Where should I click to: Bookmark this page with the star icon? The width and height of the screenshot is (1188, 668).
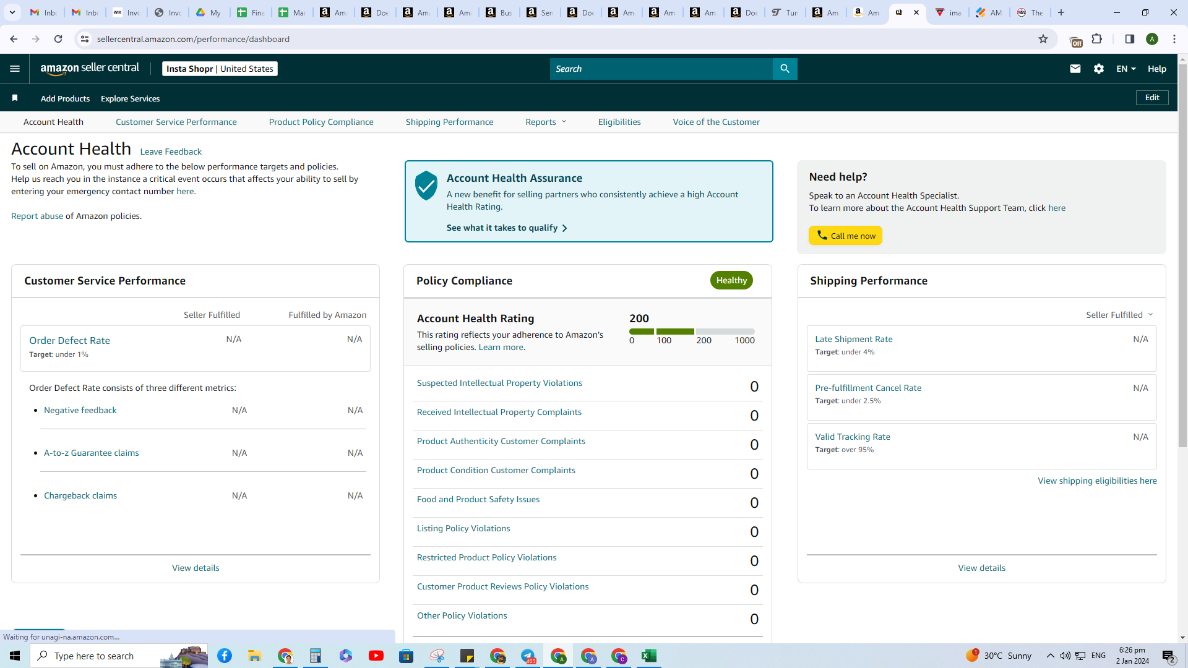(x=1043, y=39)
